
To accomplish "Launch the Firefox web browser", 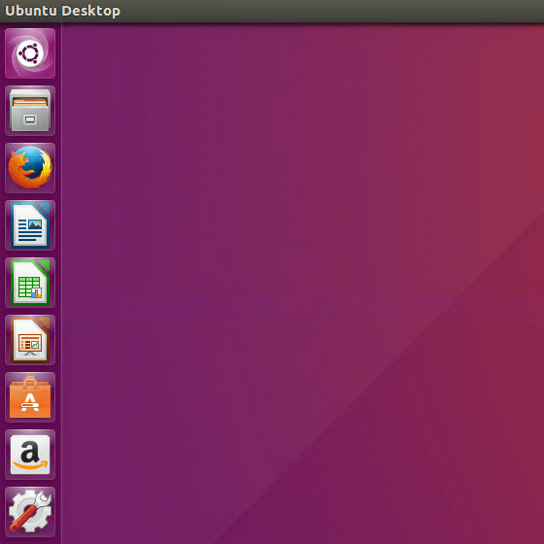I will (30, 168).
